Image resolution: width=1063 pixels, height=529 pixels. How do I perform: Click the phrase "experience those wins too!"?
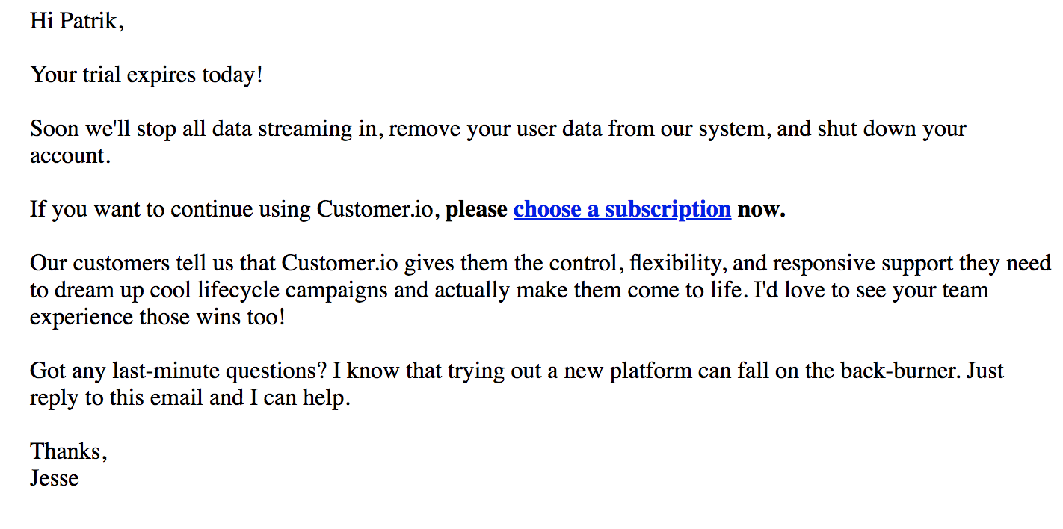pos(158,317)
